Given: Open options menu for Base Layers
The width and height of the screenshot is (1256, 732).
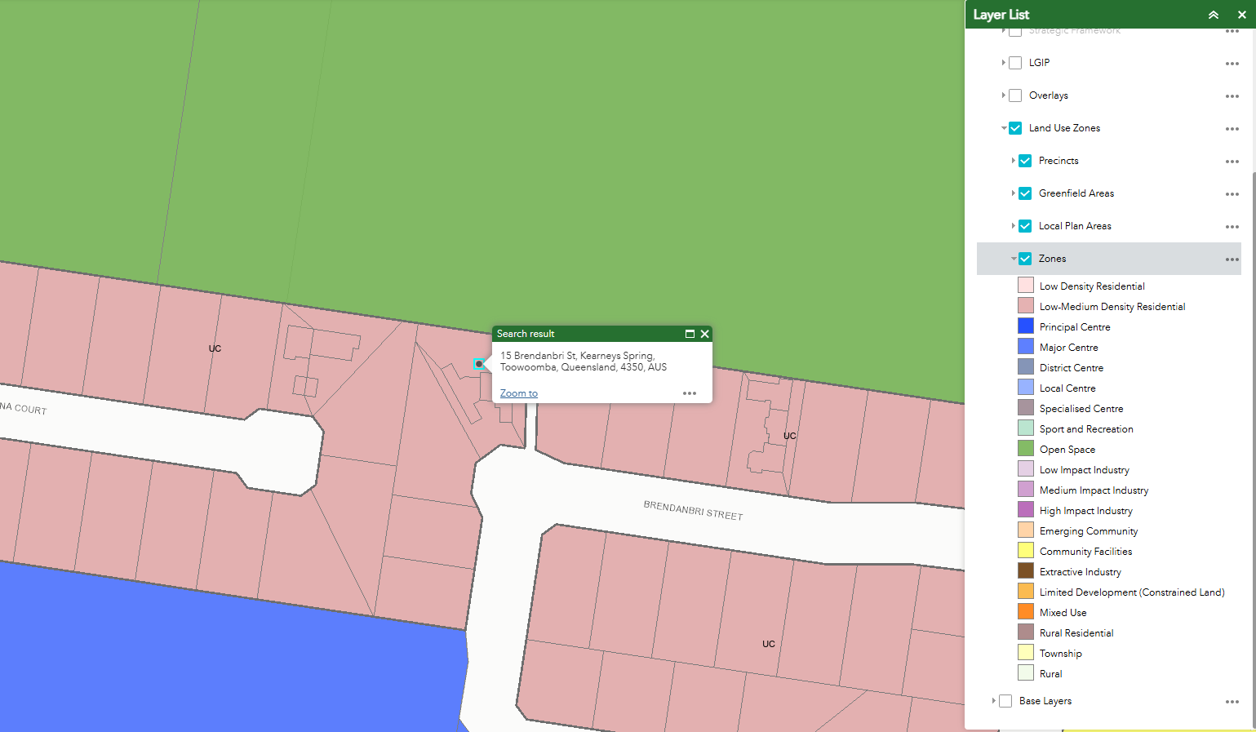Looking at the screenshot, I should click(1232, 702).
